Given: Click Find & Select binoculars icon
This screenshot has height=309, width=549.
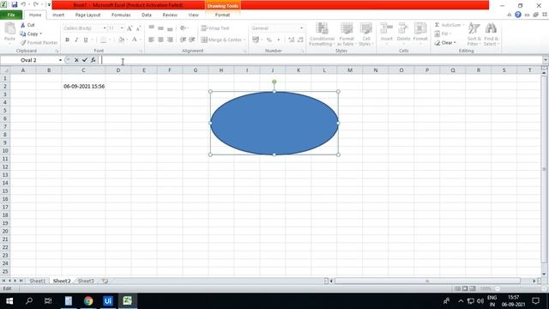Looking at the screenshot, I should (x=491, y=28).
